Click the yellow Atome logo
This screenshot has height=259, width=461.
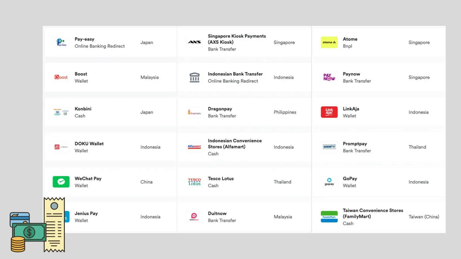tap(329, 42)
